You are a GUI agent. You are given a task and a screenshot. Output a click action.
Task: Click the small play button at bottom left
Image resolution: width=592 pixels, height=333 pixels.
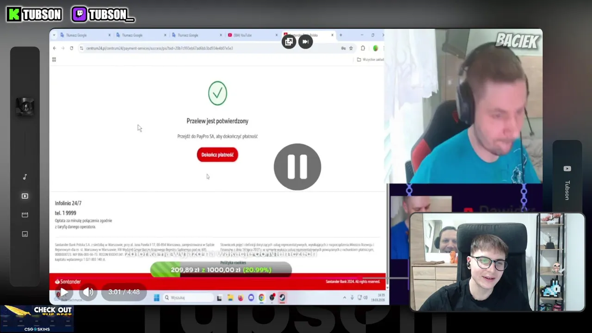tap(64, 292)
